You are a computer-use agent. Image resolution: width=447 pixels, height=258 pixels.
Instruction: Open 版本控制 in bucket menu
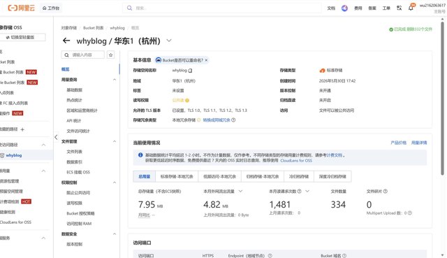(x=75, y=244)
